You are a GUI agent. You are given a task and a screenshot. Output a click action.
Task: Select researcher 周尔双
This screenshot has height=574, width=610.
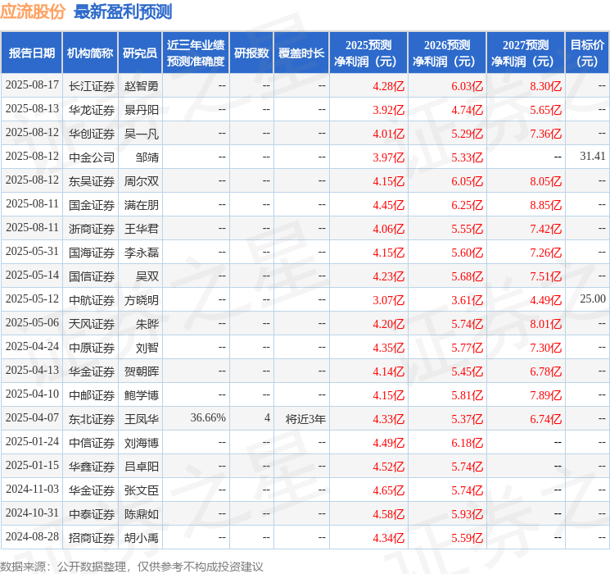click(x=141, y=181)
